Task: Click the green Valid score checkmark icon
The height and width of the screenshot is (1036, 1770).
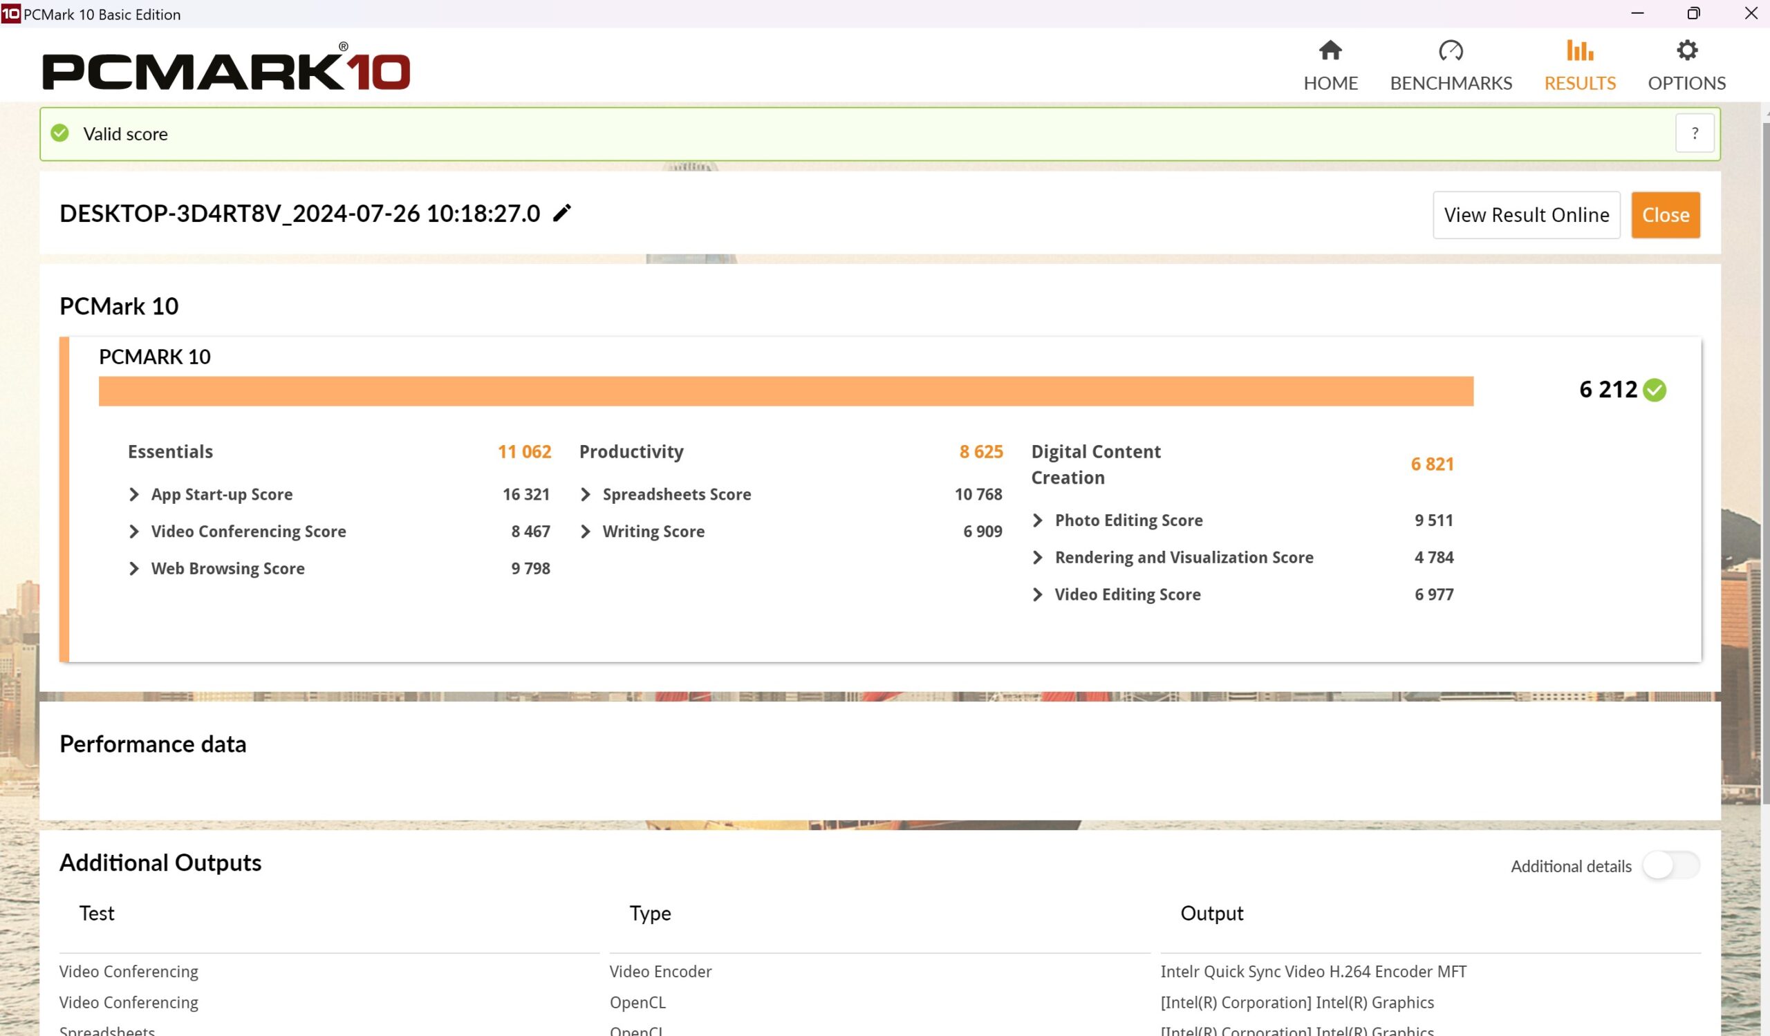Action: pos(59,133)
